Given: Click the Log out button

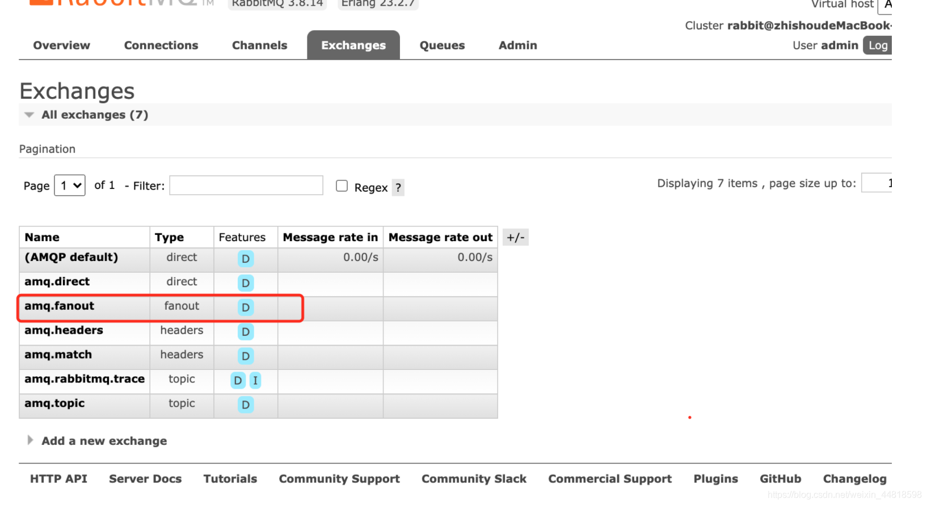Looking at the screenshot, I should click(878, 45).
